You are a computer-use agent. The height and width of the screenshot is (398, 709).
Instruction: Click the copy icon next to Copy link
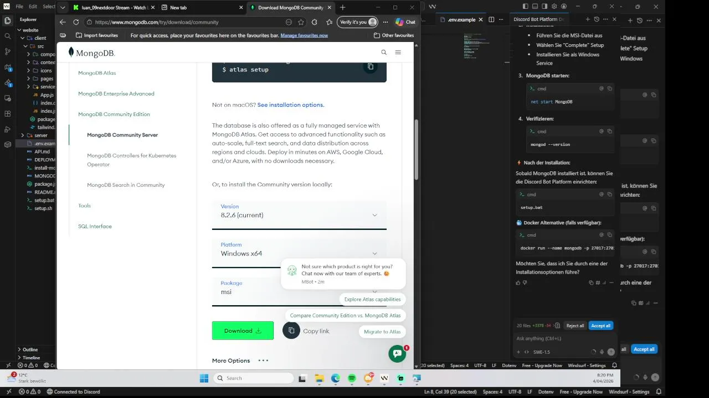291,331
